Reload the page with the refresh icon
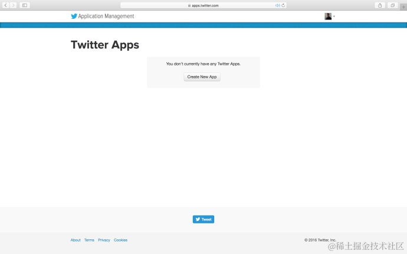The height and width of the screenshot is (254, 407). pos(283,5)
